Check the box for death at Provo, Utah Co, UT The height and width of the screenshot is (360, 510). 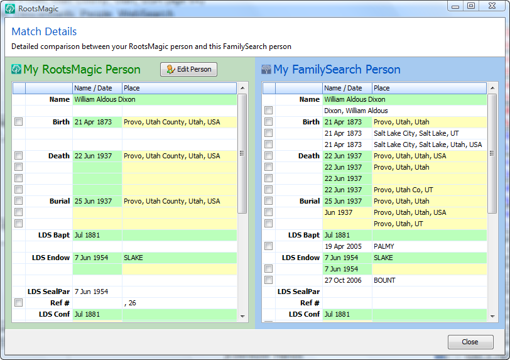[x=268, y=190]
